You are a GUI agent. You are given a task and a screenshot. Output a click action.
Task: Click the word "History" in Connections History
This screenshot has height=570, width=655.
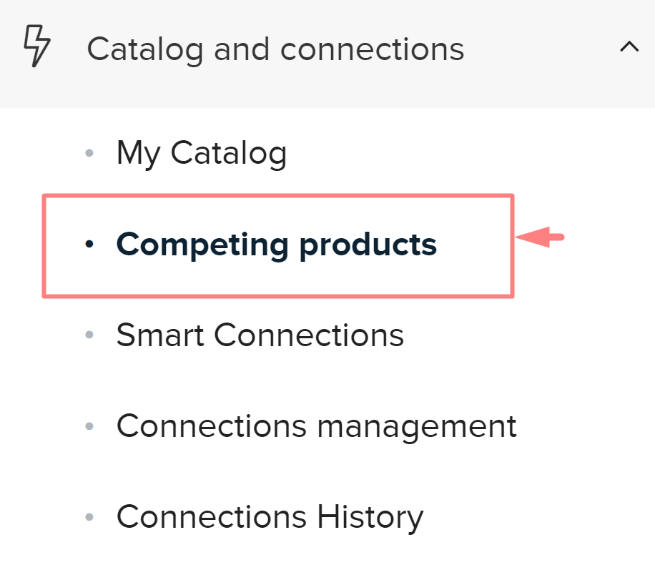(x=369, y=516)
